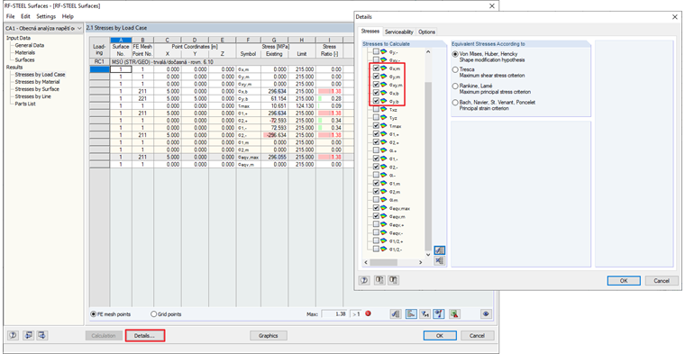Click the contour icon next to τxz
This screenshot has height=354, width=685.
coord(384,110)
